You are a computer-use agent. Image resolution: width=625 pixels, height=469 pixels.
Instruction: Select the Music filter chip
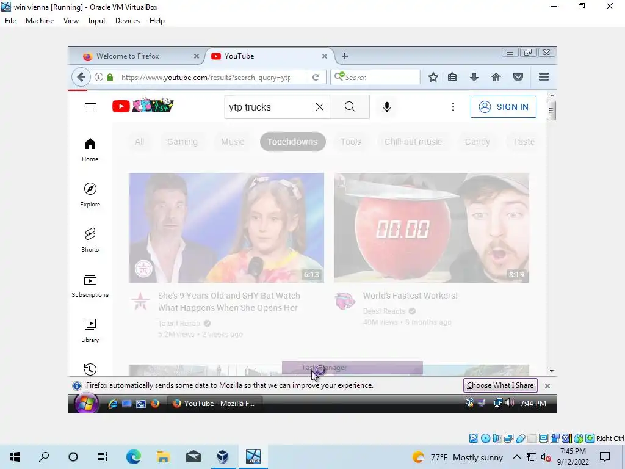point(233,142)
